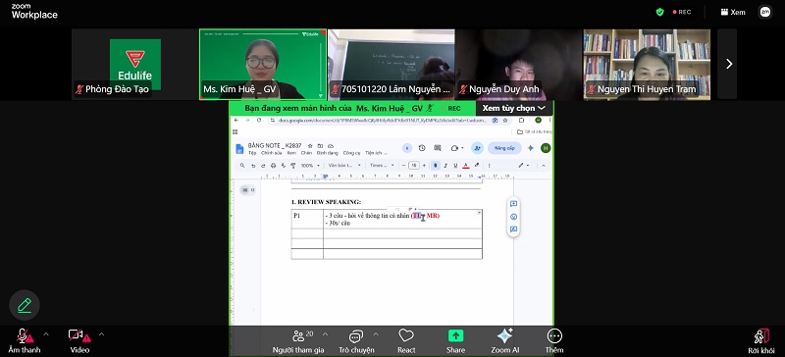
Task: Click the green annotation pencil icon
Action: click(x=24, y=305)
